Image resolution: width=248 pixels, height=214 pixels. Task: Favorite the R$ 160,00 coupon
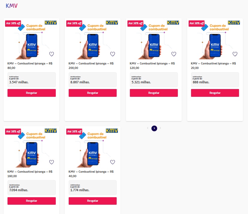coord(51,162)
